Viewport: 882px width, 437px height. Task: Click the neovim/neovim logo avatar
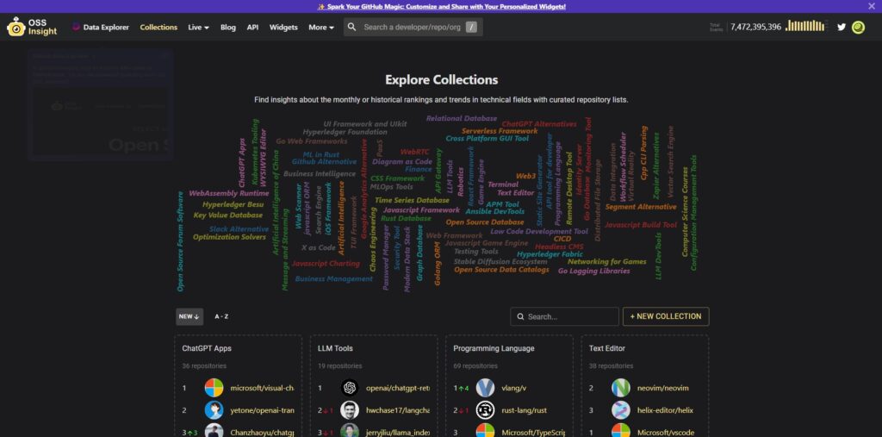tap(621, 388)
